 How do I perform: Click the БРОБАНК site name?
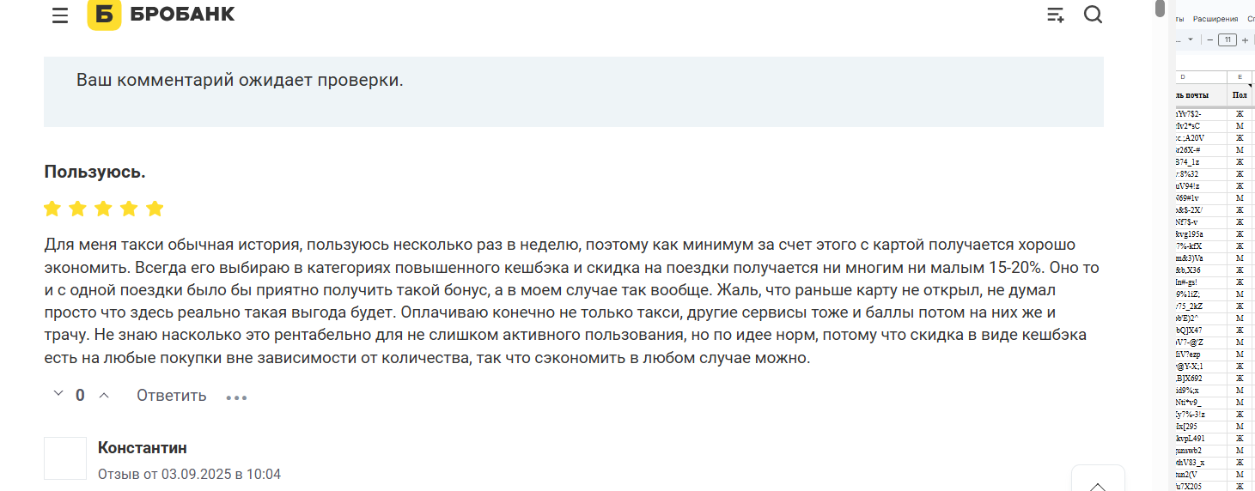(x=183, y=15)
